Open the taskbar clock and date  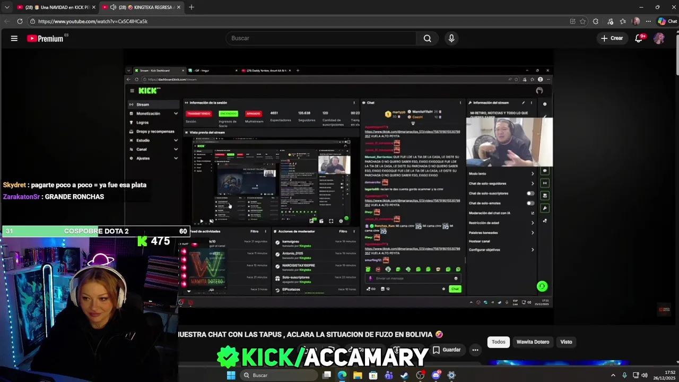point(665,375)
